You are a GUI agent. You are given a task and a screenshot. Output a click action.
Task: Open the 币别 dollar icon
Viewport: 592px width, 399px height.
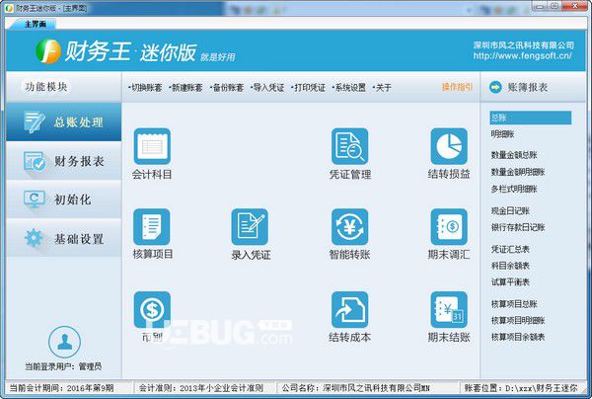pos(152,309)
